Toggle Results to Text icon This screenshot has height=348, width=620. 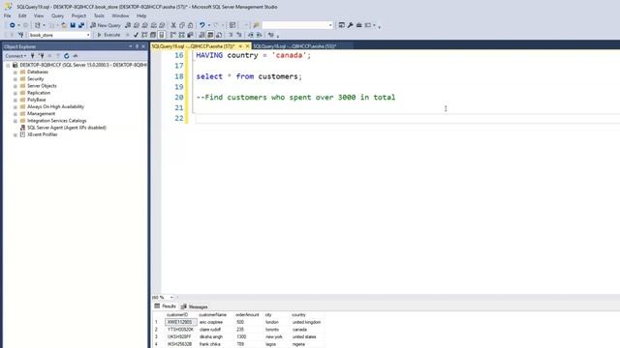201,35
